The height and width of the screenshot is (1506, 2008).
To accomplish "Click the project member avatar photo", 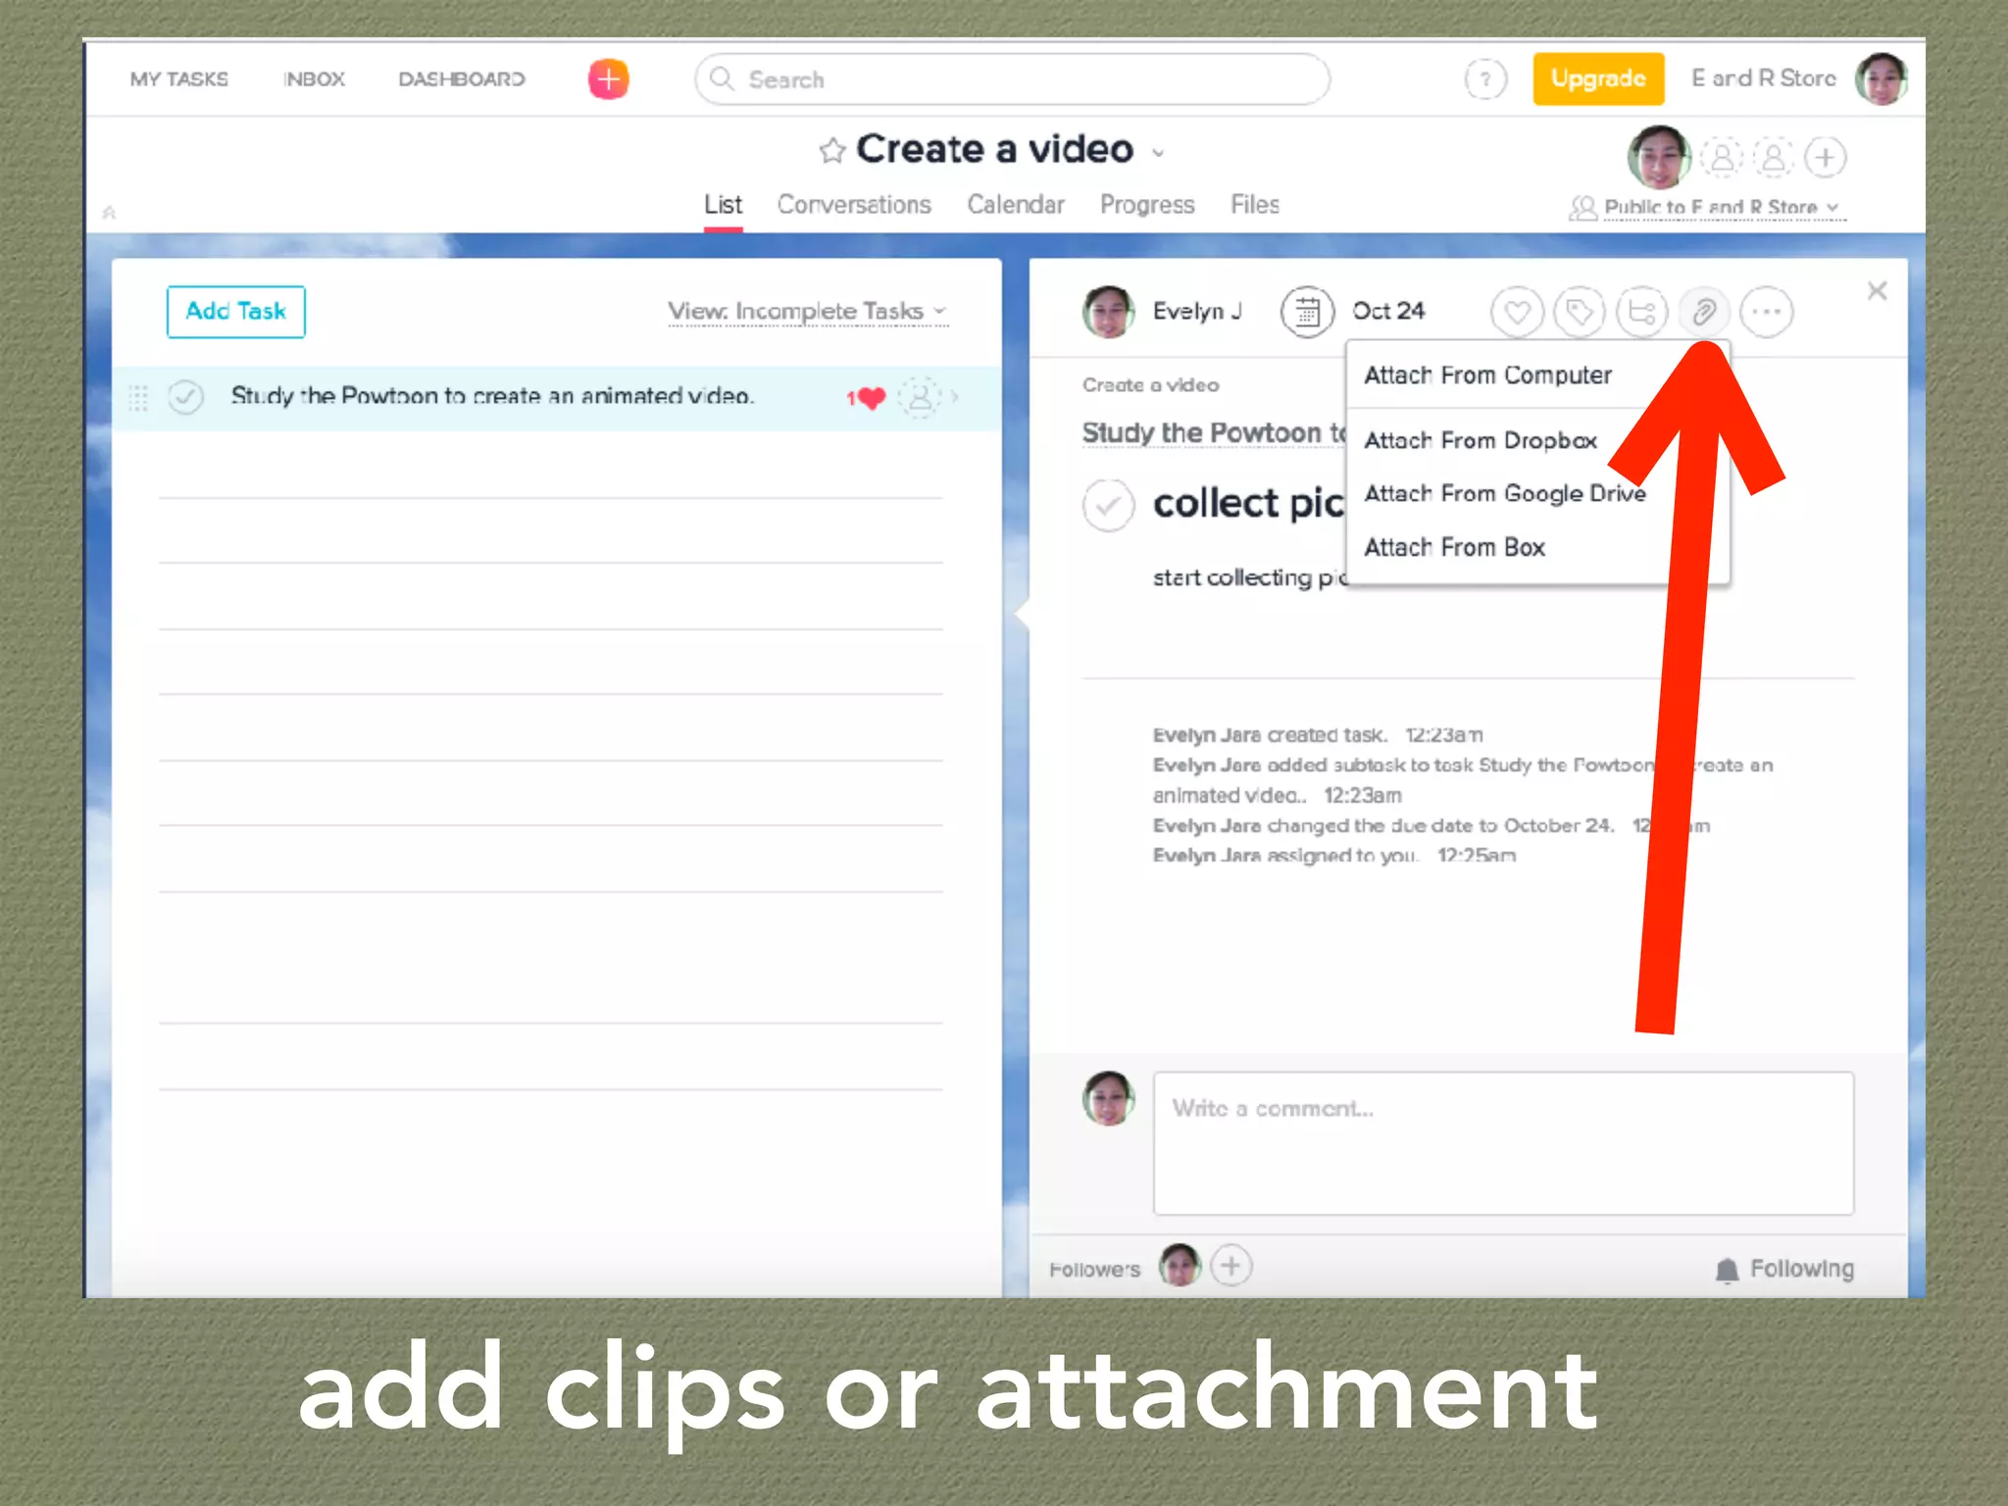I will coord(1659,158).
